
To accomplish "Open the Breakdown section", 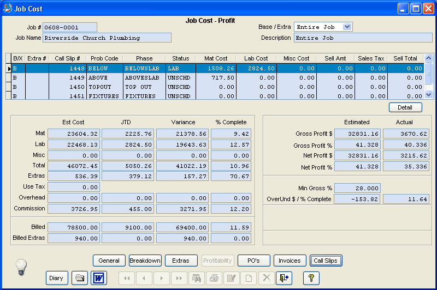I will point(145,261).
